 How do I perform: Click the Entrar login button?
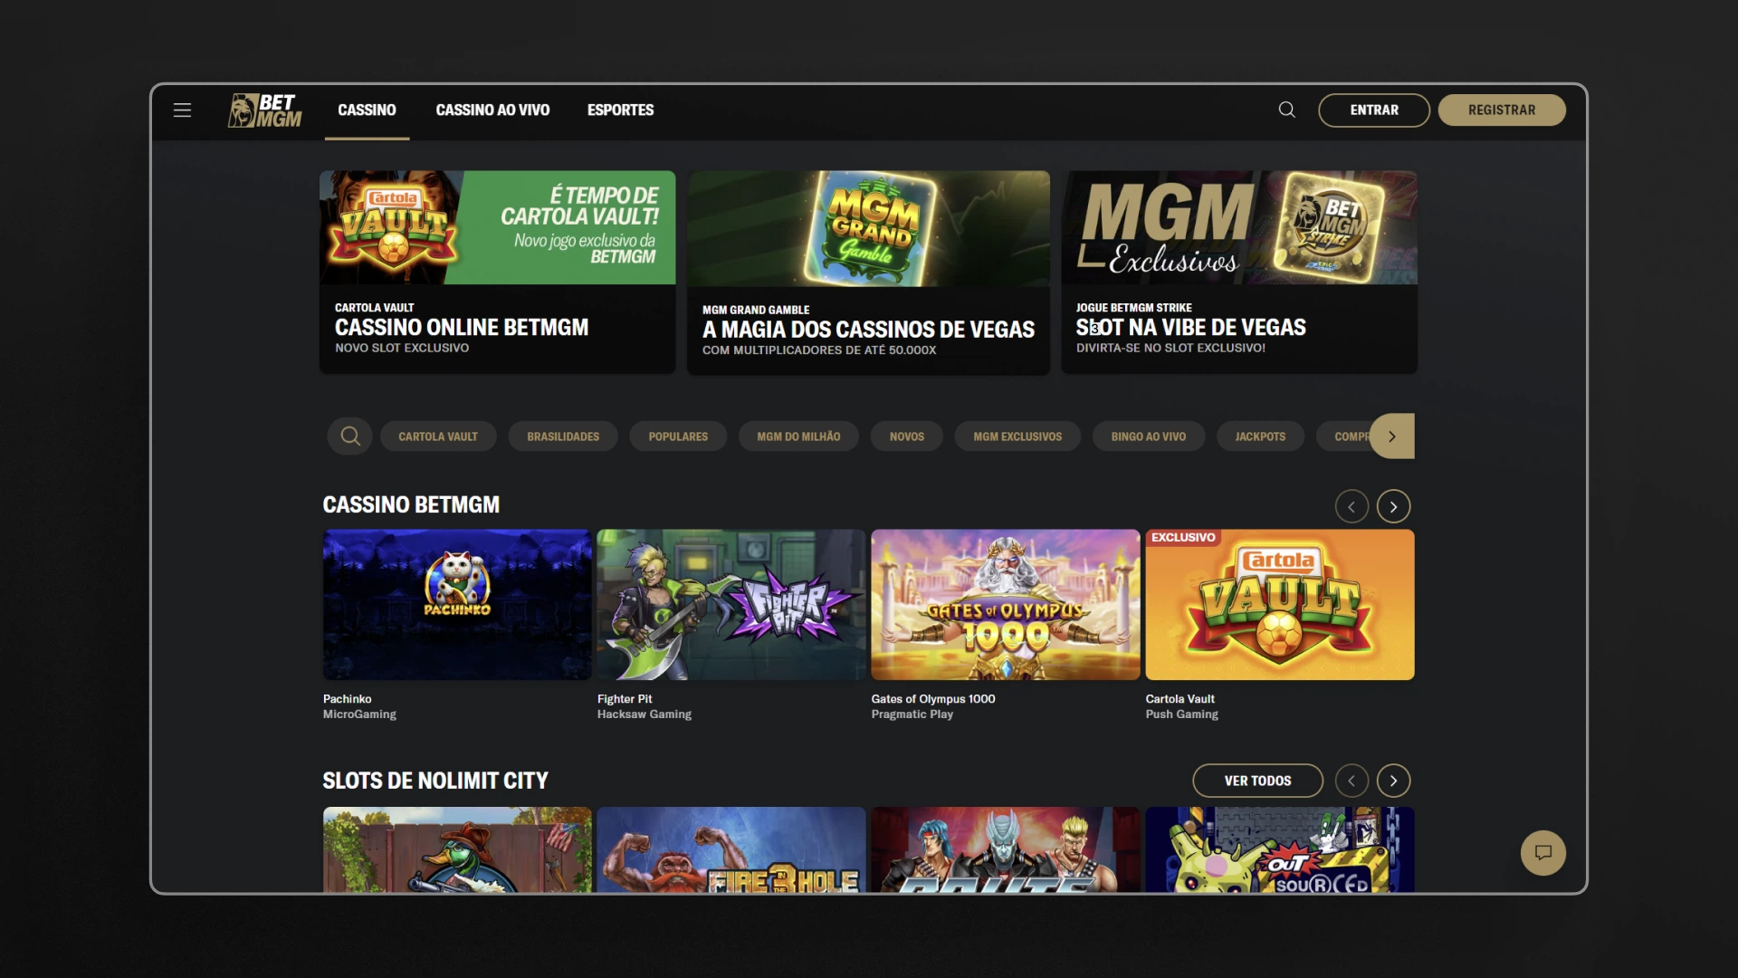(x=1374, y=110)
